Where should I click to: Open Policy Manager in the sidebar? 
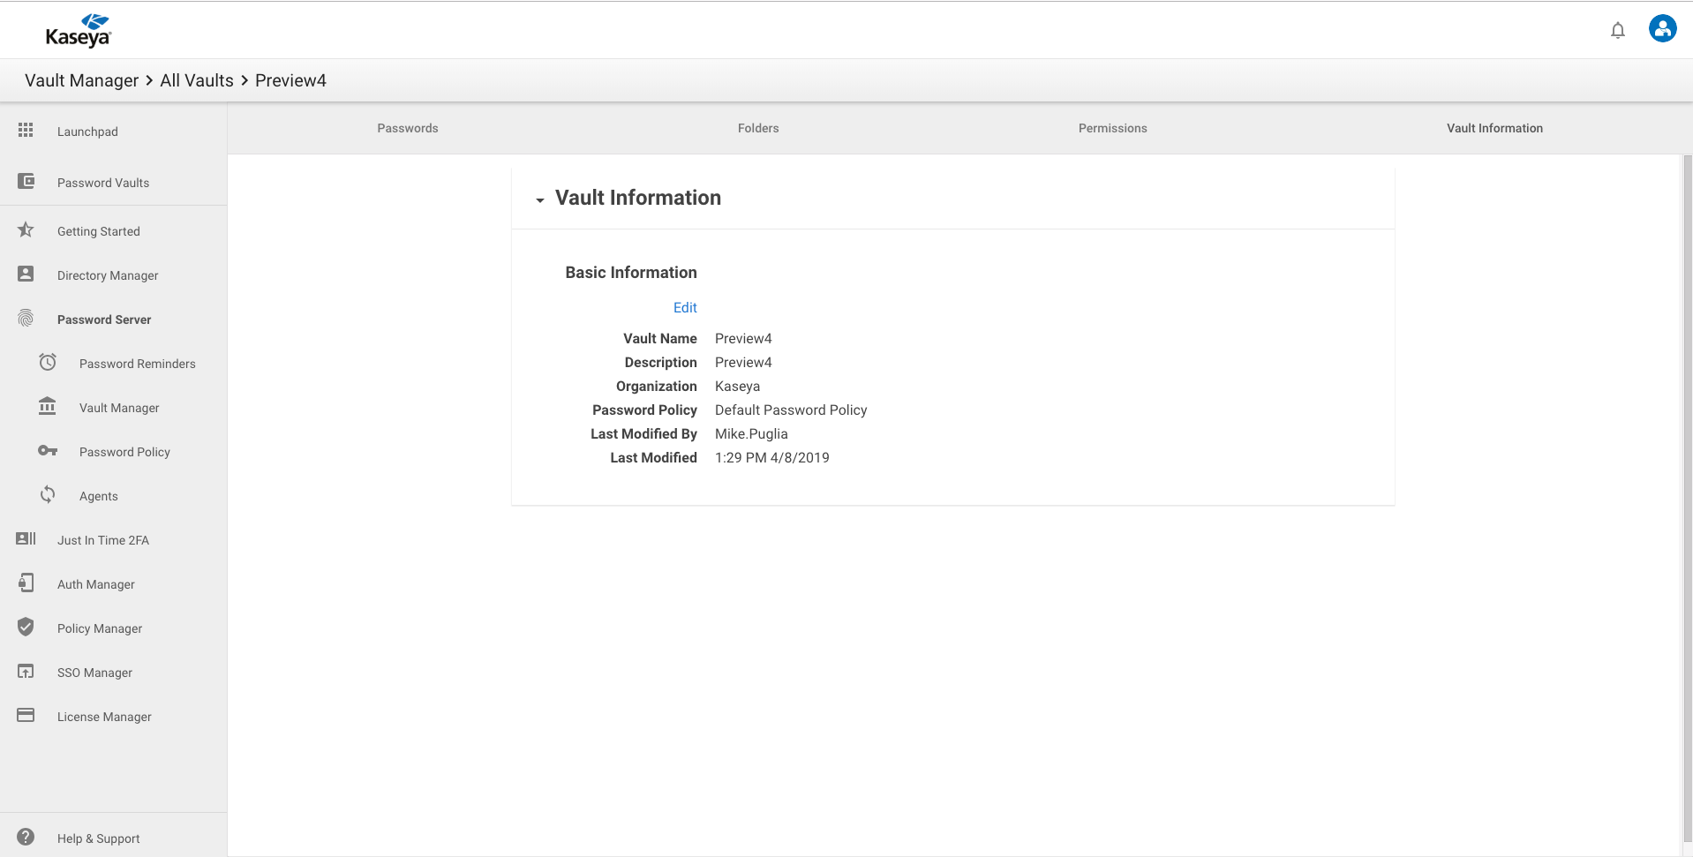[x=100, y=628]
